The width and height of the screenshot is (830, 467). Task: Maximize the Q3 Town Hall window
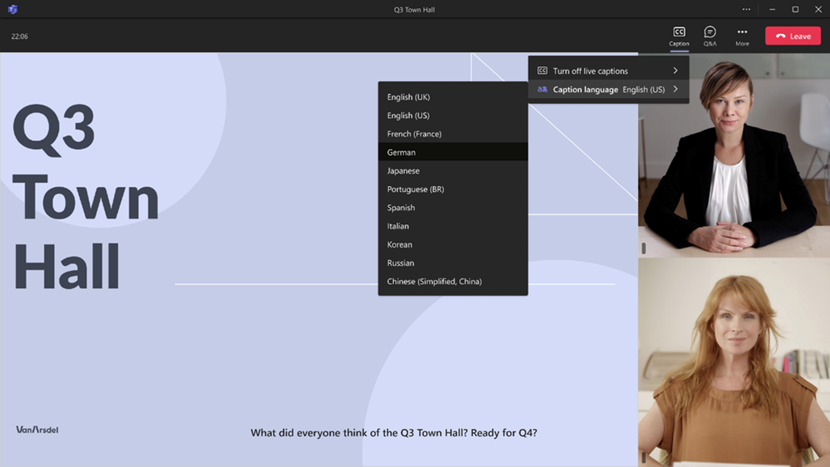tap(795, 9)
